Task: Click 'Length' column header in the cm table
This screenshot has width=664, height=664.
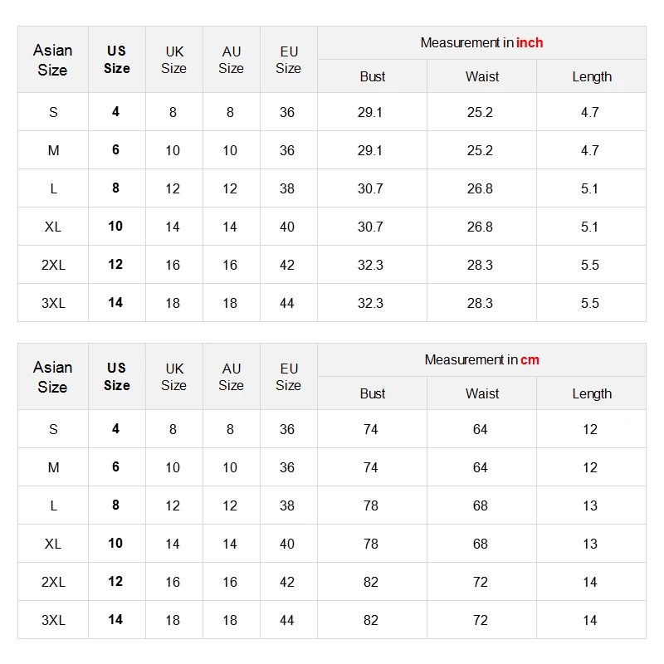Action: (x=592, y=393)
